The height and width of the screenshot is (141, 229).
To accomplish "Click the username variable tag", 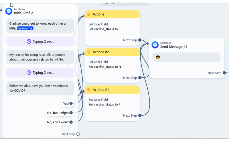I will [x=25, y=28].
